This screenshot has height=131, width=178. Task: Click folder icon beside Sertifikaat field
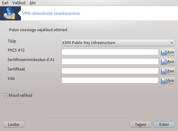[164, 71]
